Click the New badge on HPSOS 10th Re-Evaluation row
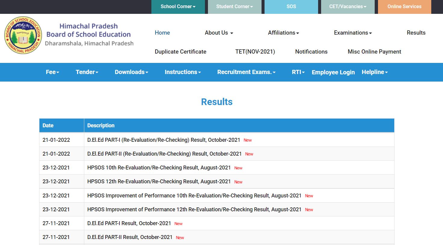The width and height of the screenshot is (443, 245). [238, 168]
